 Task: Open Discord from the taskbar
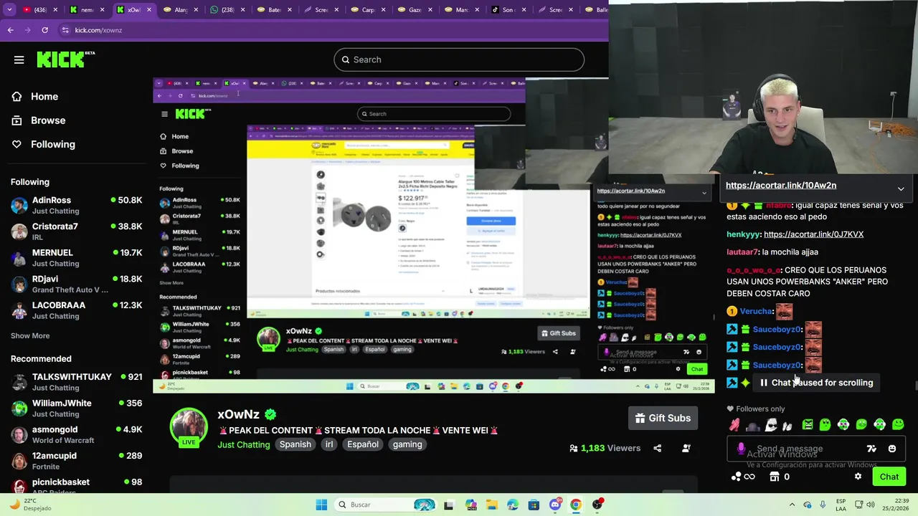point(554,505)
